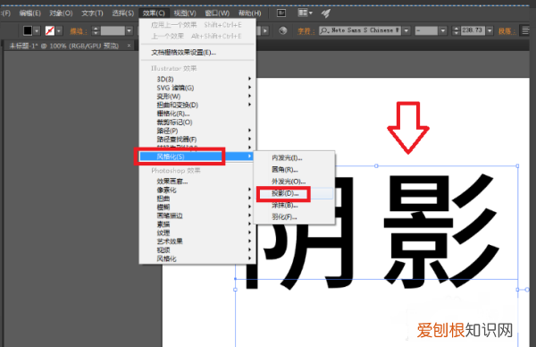Viewport: 536px width, 347px height.
Task: Open the 视图(V) menu
Action: pyautogui.click(x=185, y=13)
